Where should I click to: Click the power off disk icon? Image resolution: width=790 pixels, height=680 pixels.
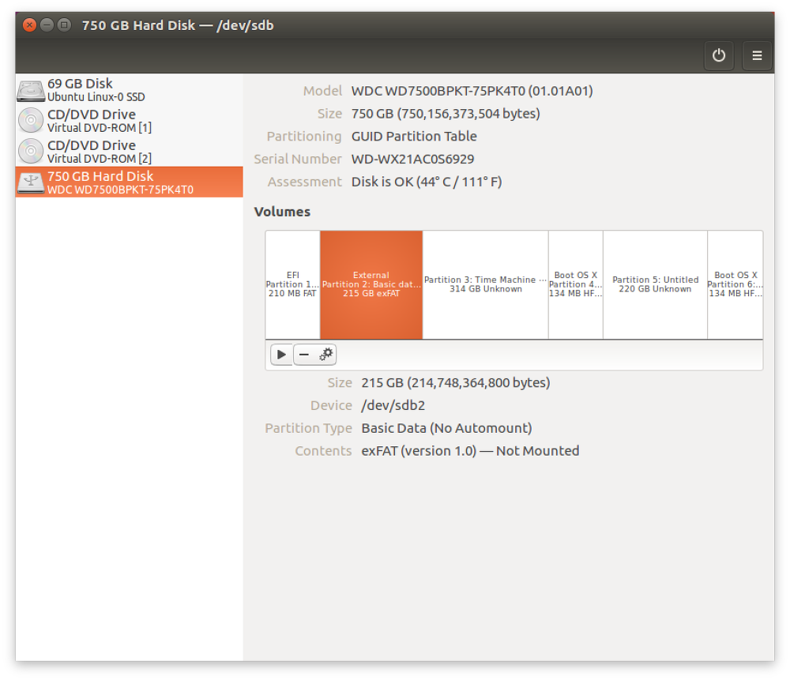point(718,55)
